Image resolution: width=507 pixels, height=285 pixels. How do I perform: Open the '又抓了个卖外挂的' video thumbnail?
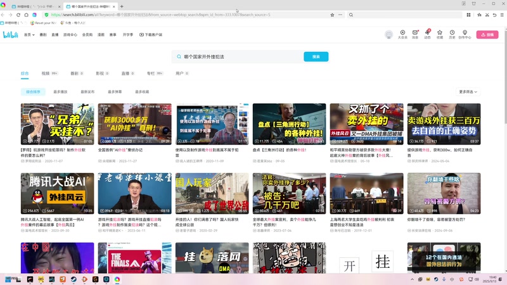[x=367, y=124]
